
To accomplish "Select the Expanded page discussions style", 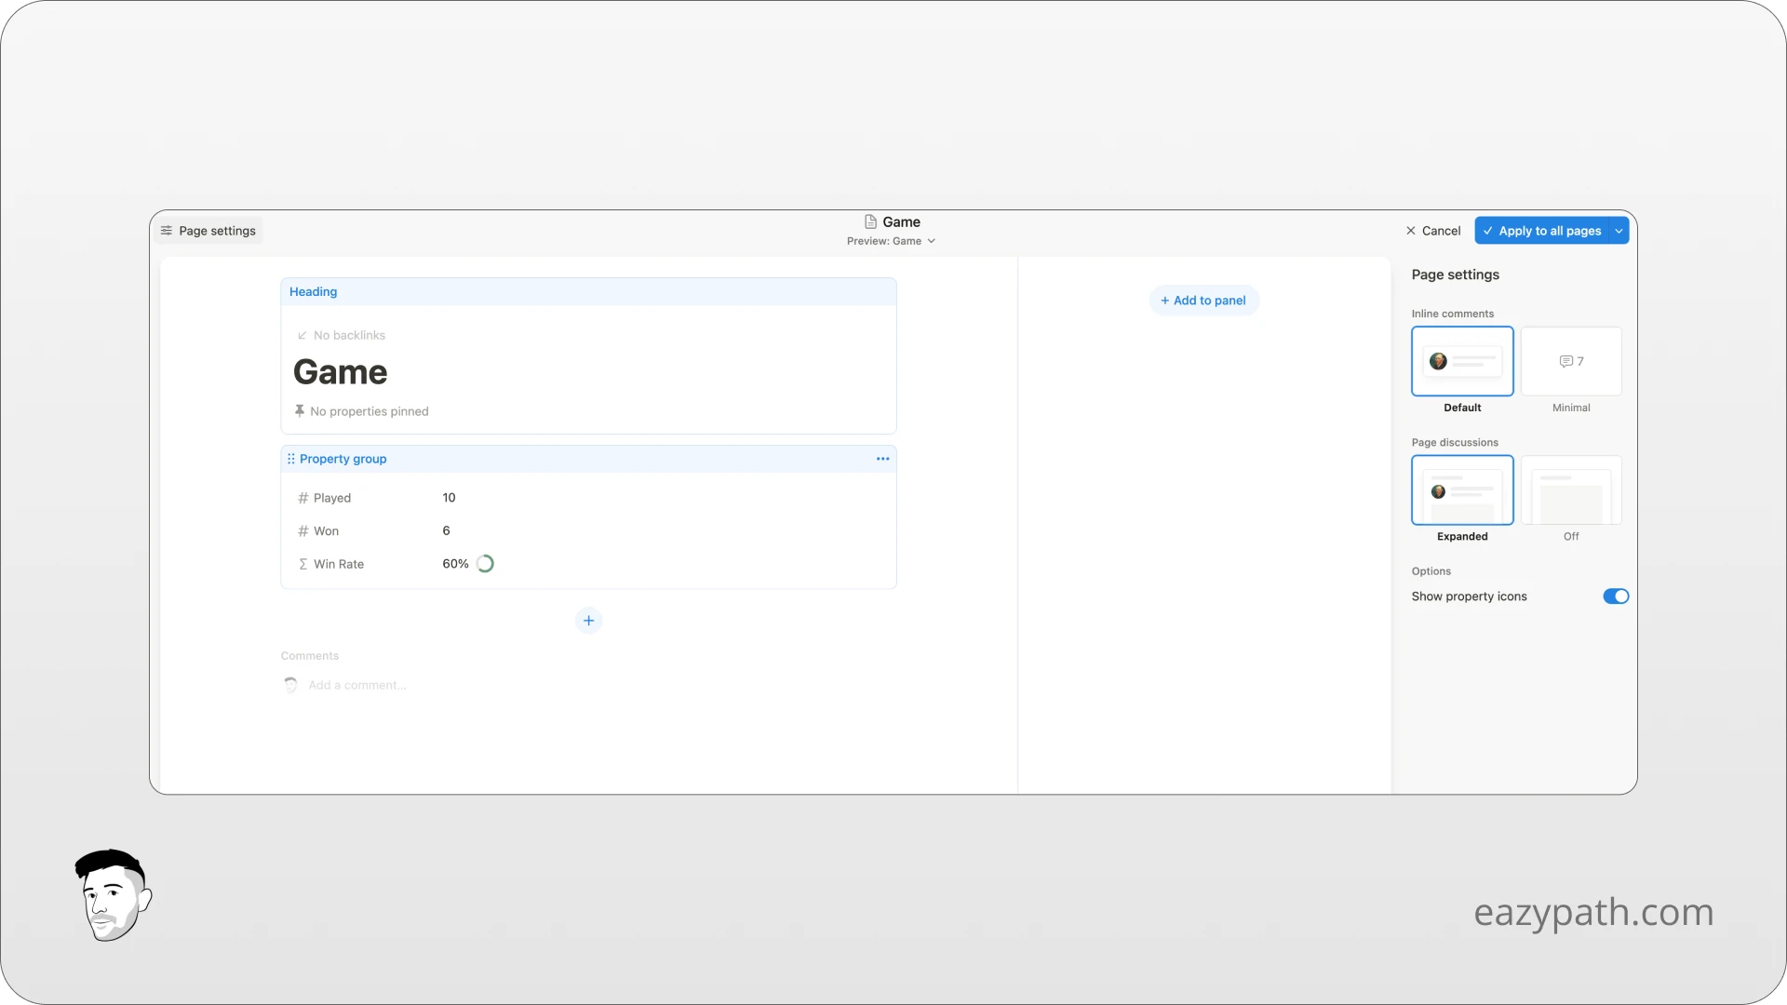I will (1461, 490).
